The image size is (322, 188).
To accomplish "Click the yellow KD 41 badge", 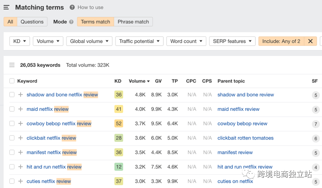I will pyautogui.click(x=119, y=109).
